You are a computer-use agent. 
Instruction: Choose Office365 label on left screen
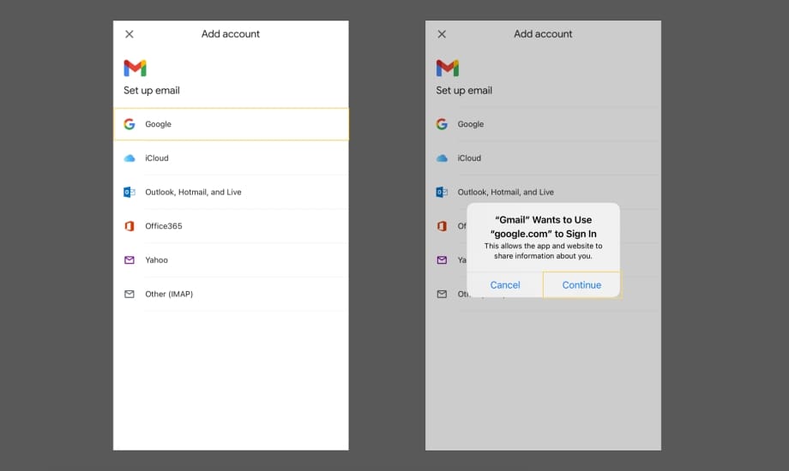(x=164, y=226)
